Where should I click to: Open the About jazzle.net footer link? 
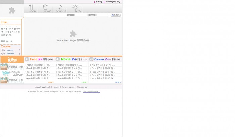click(43, 87)
